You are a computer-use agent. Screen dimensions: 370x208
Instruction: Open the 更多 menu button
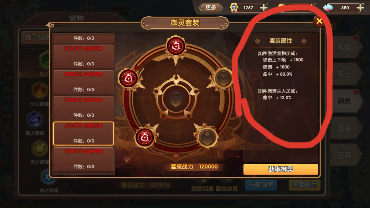tap(211, 7)
